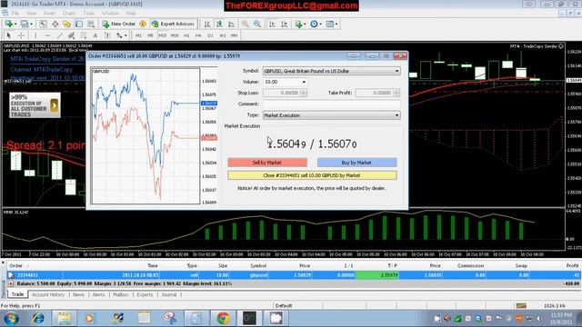This screenshot has height=327, width=582.
Task: Select the Crosshair tool
Action: pyautogui.click(x=21, y=35)
